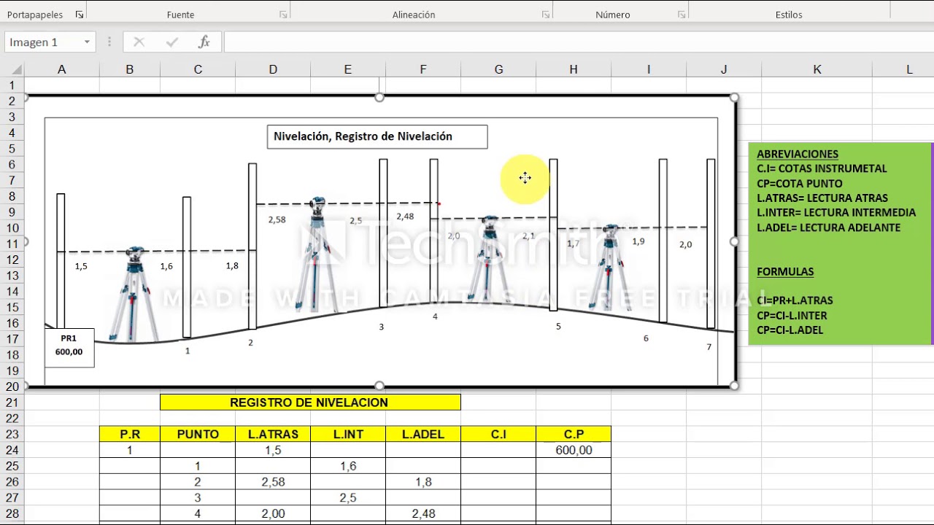Select column B header
This screenshot has width=934, height=525.
click(130, 69)
